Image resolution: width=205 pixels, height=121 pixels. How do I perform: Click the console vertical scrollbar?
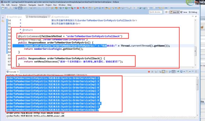pyautogui.click(x=197, y=85)
